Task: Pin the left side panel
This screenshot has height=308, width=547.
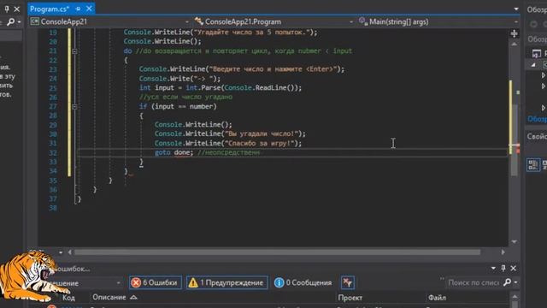Action: (x=7, y=9)
